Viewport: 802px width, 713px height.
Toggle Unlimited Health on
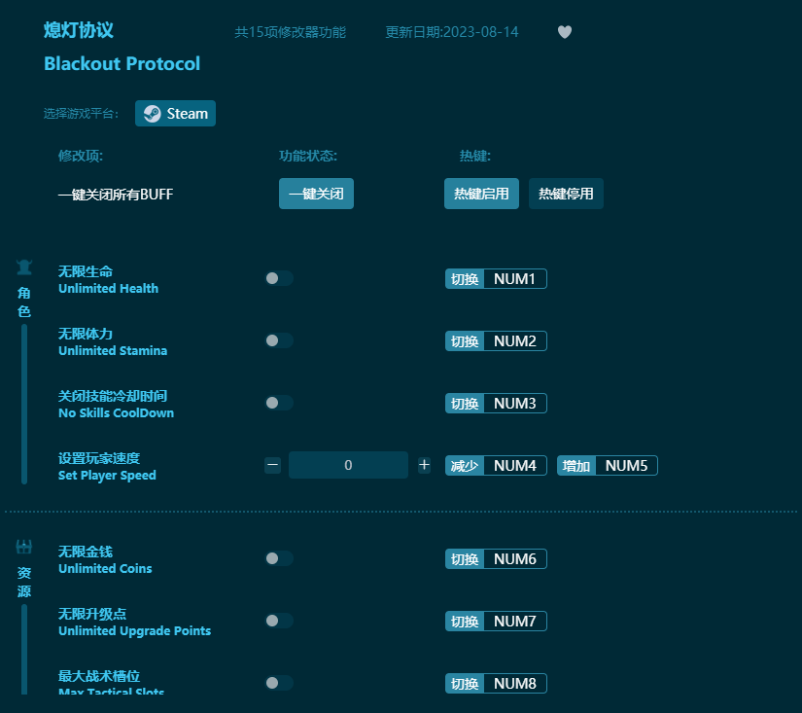click(x=279, y=278)
